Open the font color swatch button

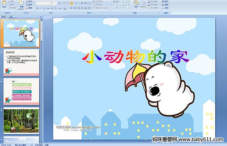[x=65, y=8]
